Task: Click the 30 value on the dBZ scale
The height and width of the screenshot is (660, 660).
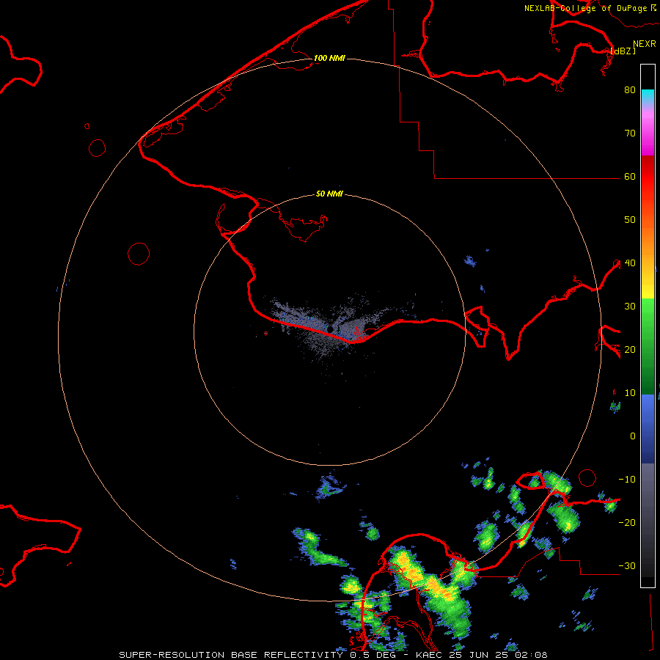Action: coord(630,306)
